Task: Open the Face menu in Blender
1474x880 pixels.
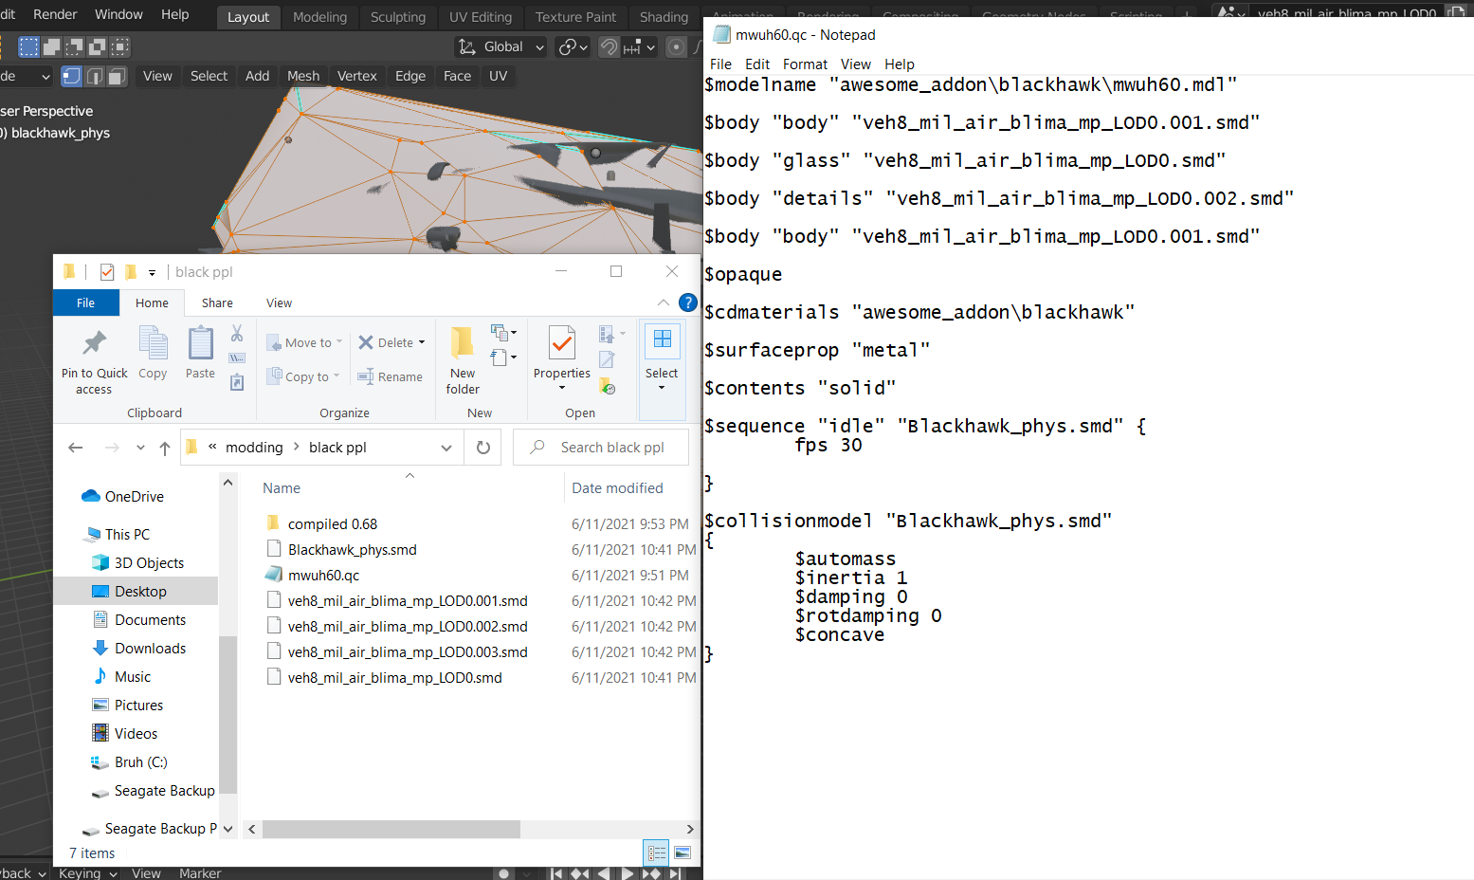Action: click(x=457, y=76)
